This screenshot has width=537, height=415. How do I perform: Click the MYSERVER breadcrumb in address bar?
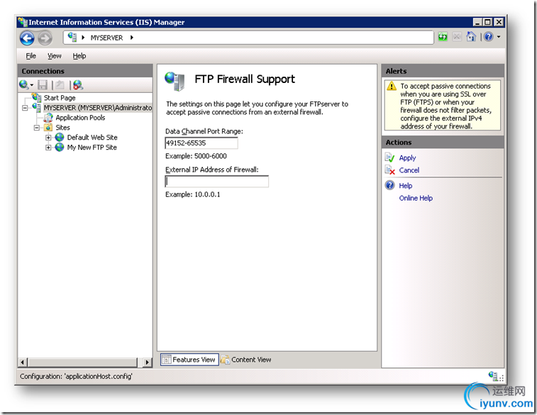106,38
